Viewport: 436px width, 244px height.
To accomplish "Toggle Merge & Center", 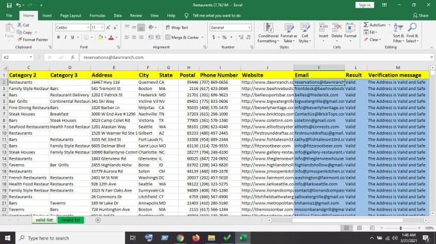I will pyautogui.click(x=182, y=37).
